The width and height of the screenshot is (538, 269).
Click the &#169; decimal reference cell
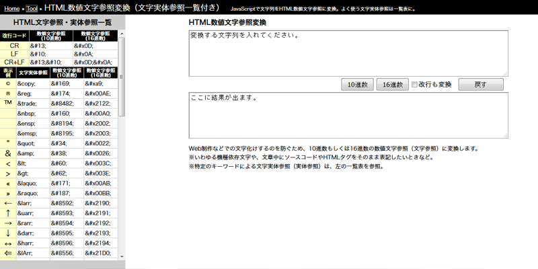[67, 83]
